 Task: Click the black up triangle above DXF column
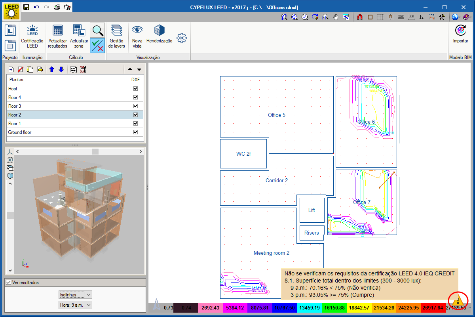(130, 69)
